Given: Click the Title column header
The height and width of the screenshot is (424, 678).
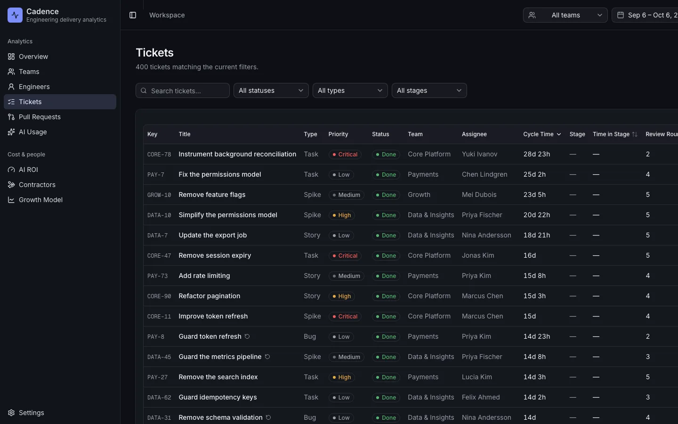Looking at the screenshot, I should (185, 134).
